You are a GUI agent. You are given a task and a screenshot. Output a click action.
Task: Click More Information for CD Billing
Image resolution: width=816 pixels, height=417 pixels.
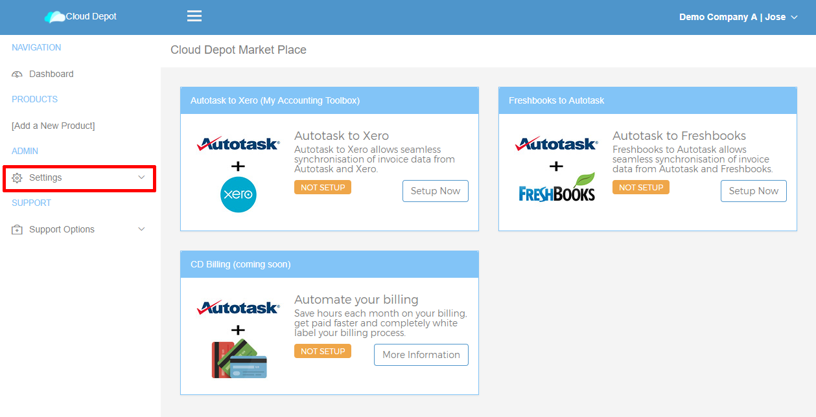(x=421, y=355)
